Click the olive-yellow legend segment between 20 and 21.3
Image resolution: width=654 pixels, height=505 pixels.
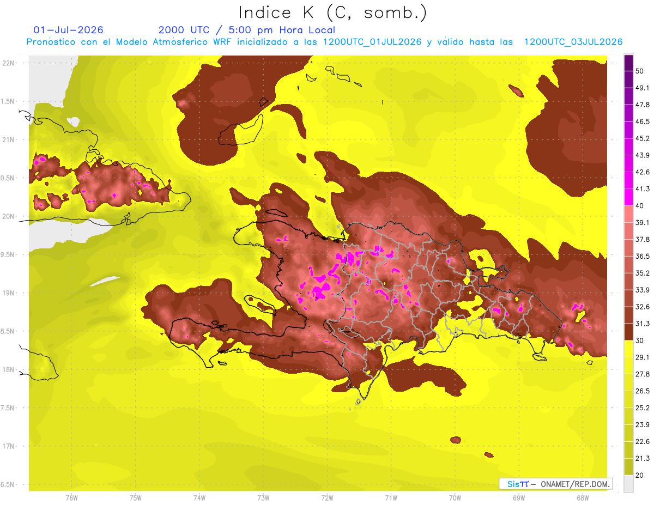(628, 467)
